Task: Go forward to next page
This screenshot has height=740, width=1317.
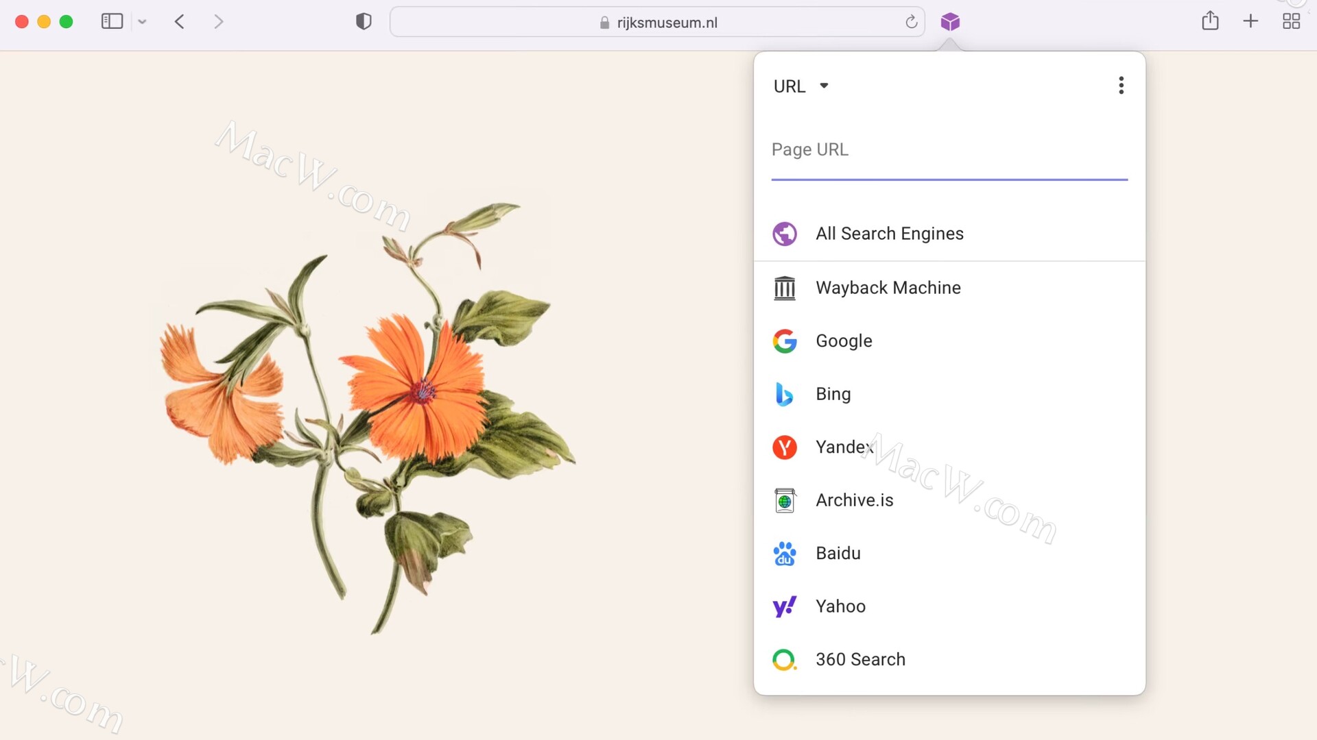Action: [218, 22]
